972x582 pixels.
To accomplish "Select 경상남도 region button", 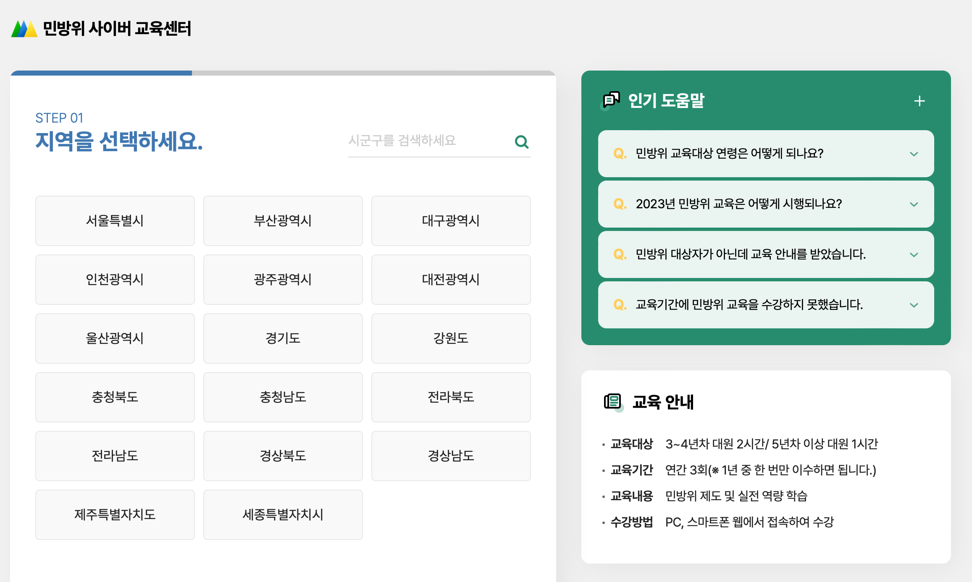I will point(451,456).
